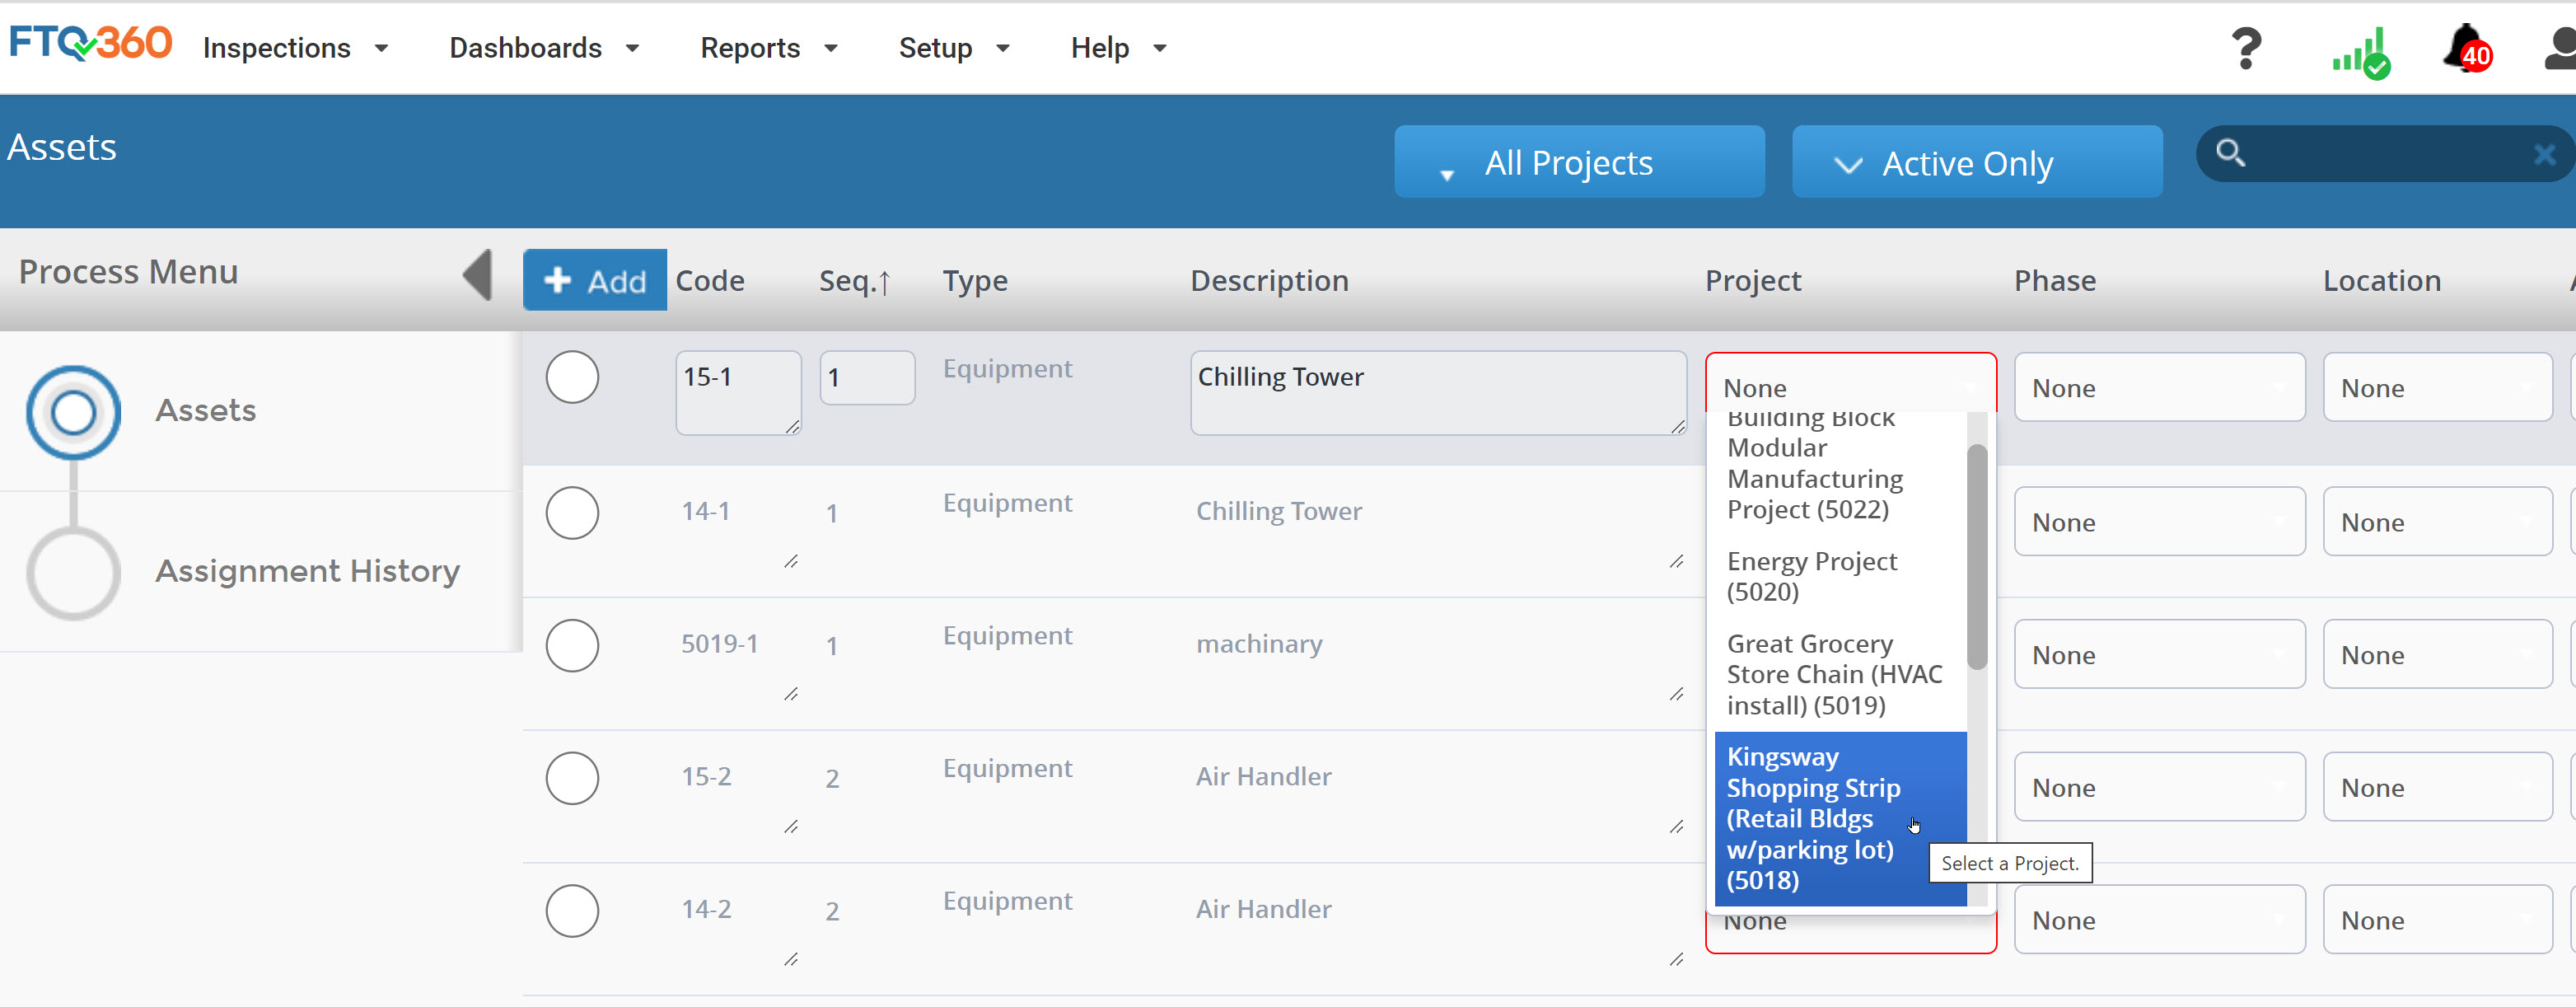The height and width of the screenshot is (1007, 2576).
Task: Open the green signal status icon
Action: point(2361,52)
